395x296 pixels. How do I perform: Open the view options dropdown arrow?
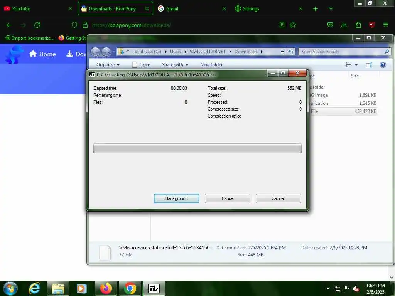pos(356,65)
